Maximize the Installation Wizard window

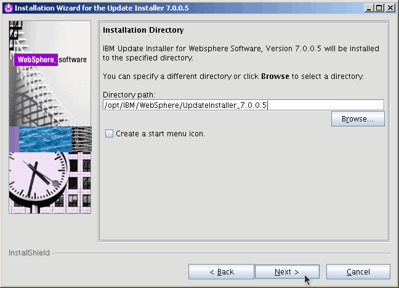(x=379, y=7)
